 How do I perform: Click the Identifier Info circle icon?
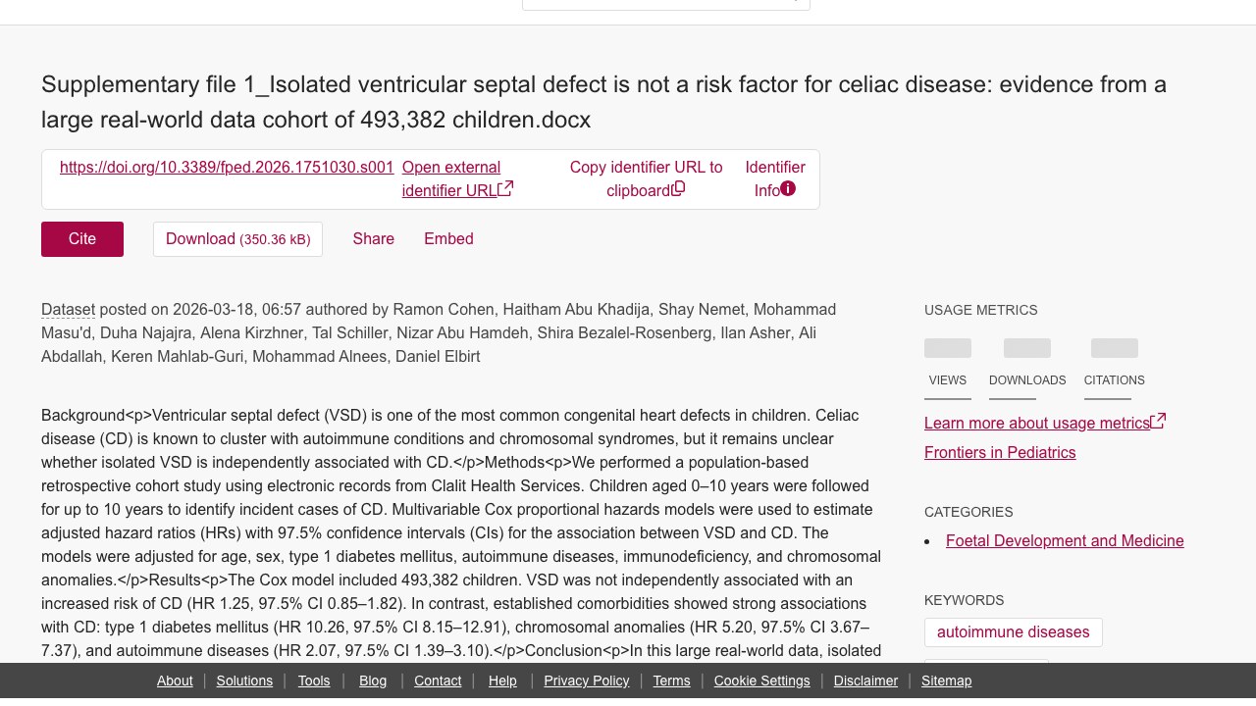788,189
